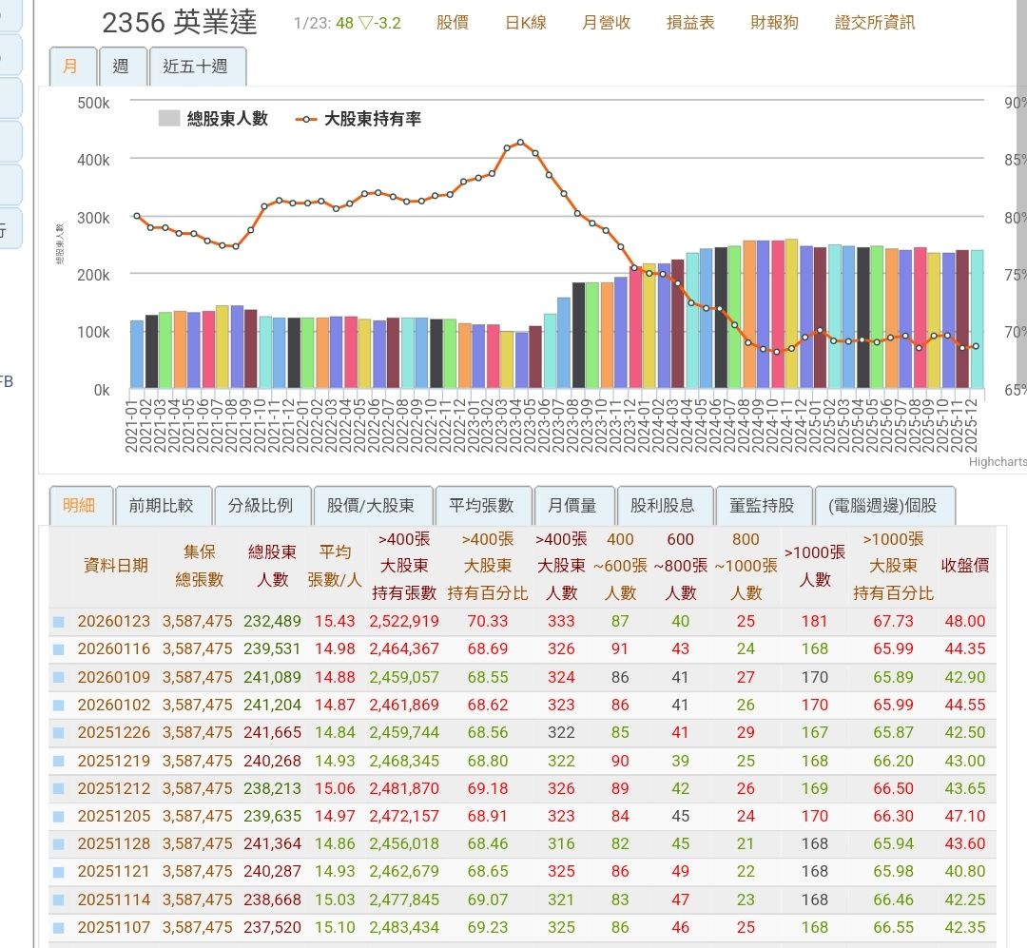Viewport: 1027px width, 948px height.
Task: Open the 月價量 data tab
Action: click(573, 507)
